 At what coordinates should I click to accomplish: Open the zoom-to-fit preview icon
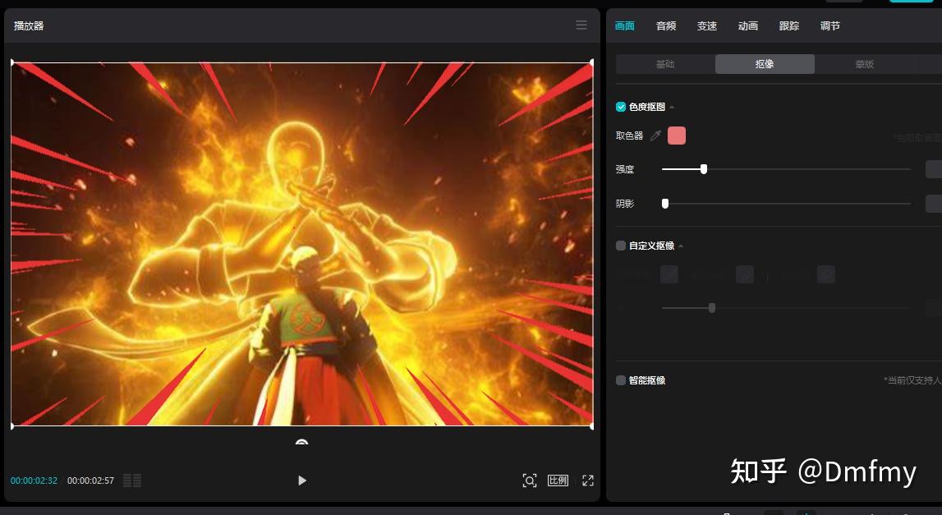coord(529,481)
